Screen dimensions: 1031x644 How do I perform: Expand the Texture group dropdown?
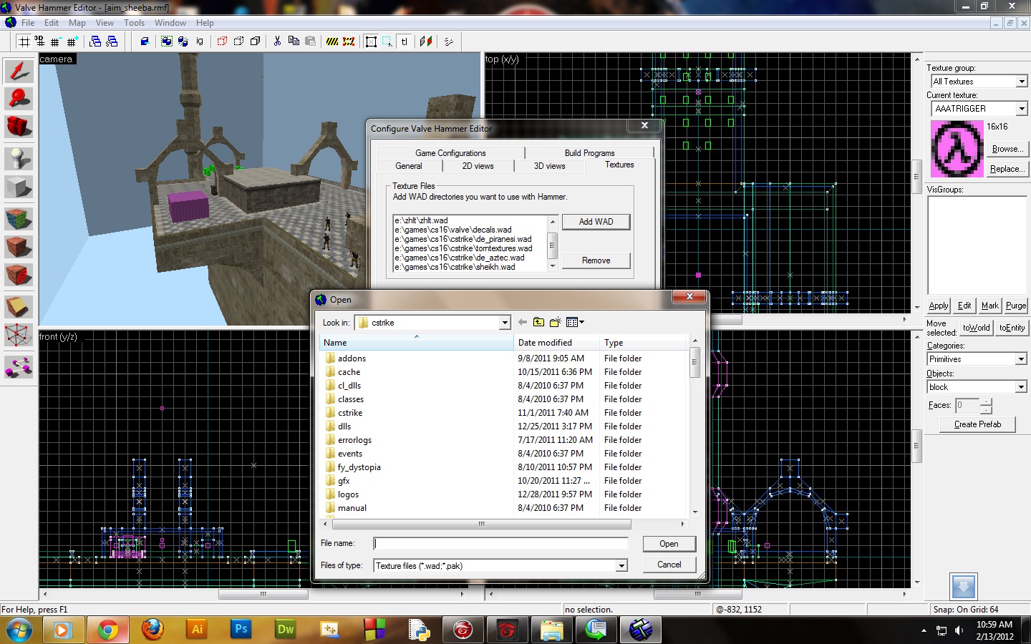click(1022, 82)
